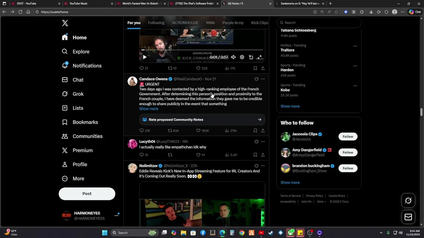Screen dimensions: 424x238
Task: Open Premium from sidebar
Action: [x=78, y=150]
